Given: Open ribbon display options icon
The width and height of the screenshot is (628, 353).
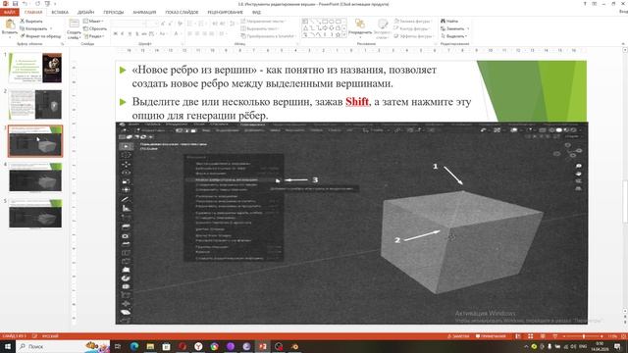Looking at the screenshot, I should point(595,4).
